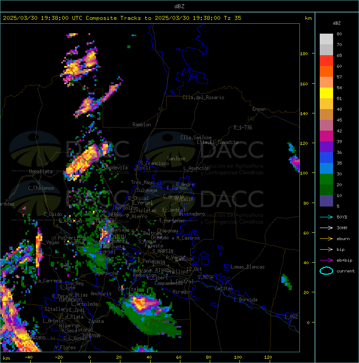Click the 'Zapata' map label
The height and width of the screenshot is (363, 359).
click(x=96, y=321)
